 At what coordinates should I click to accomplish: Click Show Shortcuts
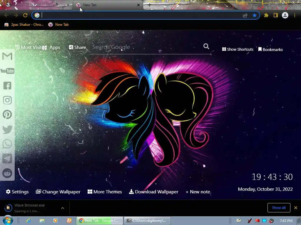(238, 49)
